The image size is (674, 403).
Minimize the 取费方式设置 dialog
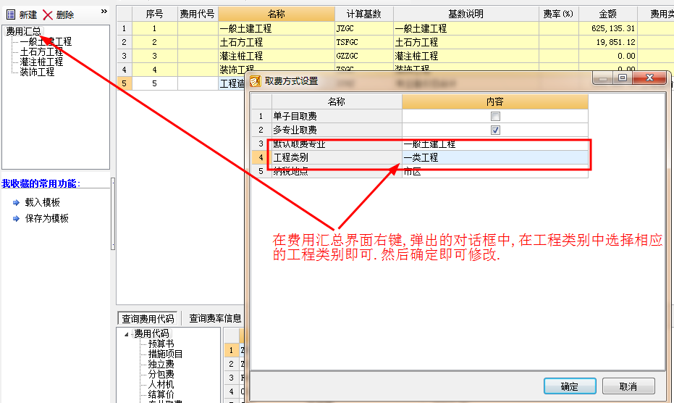[602, 78]
